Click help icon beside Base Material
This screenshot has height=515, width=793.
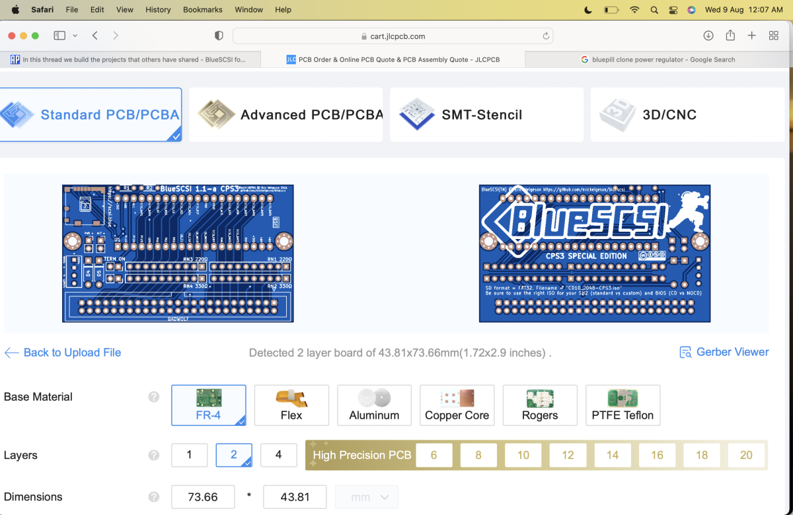[153, 397]
